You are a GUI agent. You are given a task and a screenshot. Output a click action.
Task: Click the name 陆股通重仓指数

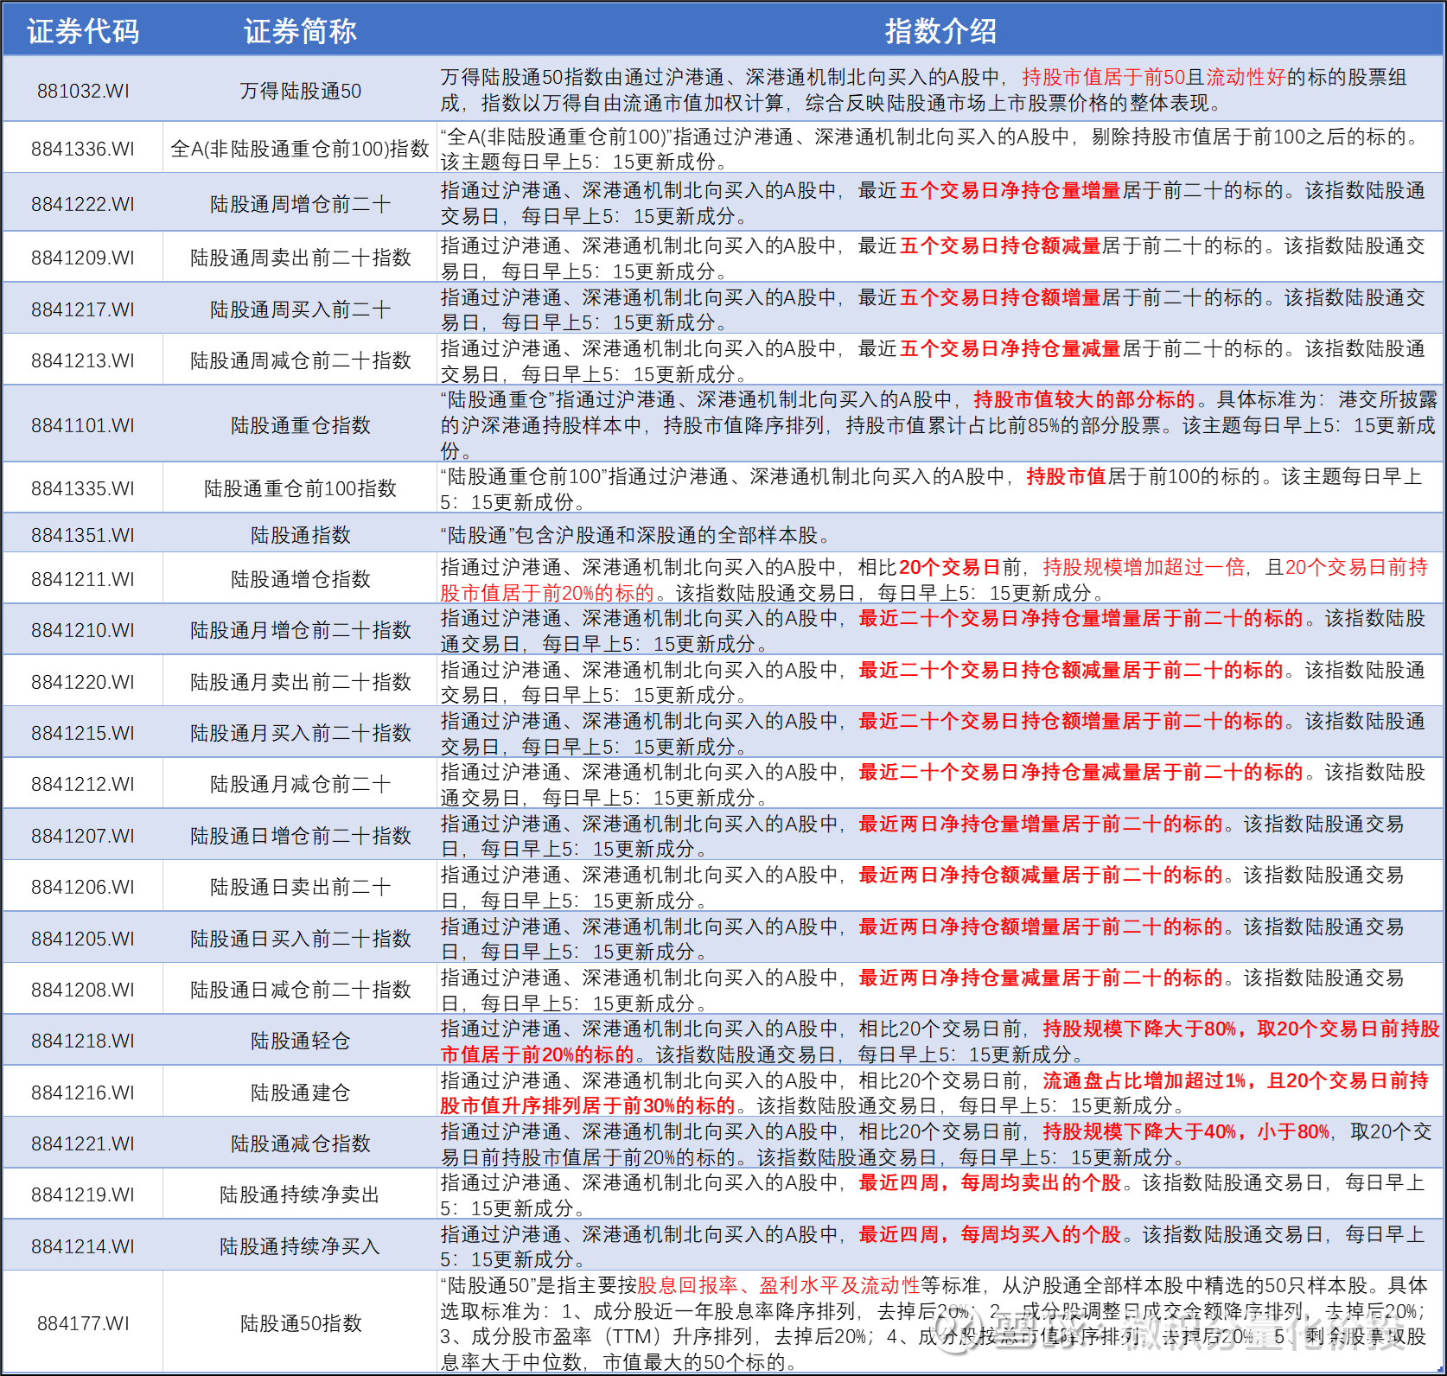click(x=300, y=425)
